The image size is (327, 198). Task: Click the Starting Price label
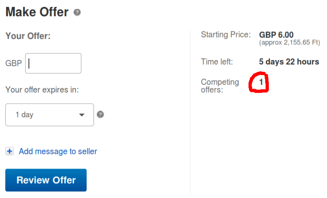point(226,35)
